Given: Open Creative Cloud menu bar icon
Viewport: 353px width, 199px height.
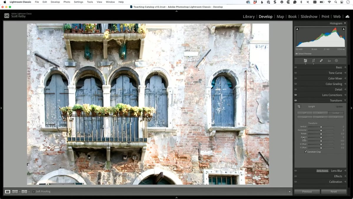Looking at the screenshot, I should [x=248, y=2].
